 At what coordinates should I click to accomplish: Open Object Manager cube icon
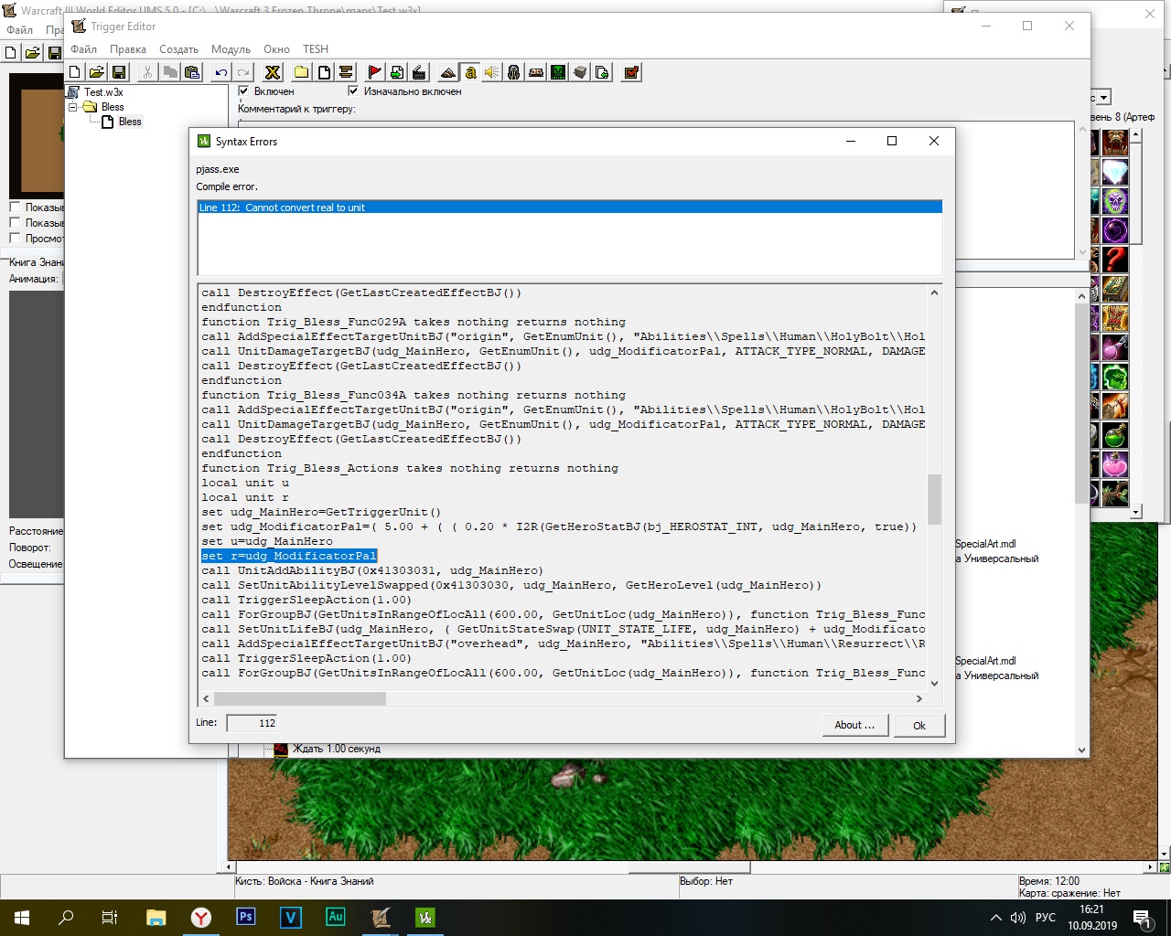pyautogui.click(x=580, y=72)
